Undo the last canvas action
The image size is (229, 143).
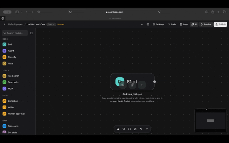click(x=141, y=129)
